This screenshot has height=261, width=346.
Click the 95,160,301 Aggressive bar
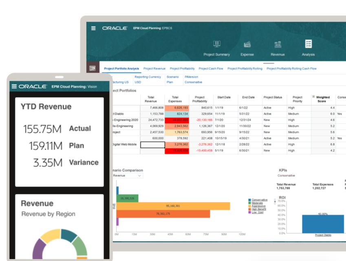point(173,206)
